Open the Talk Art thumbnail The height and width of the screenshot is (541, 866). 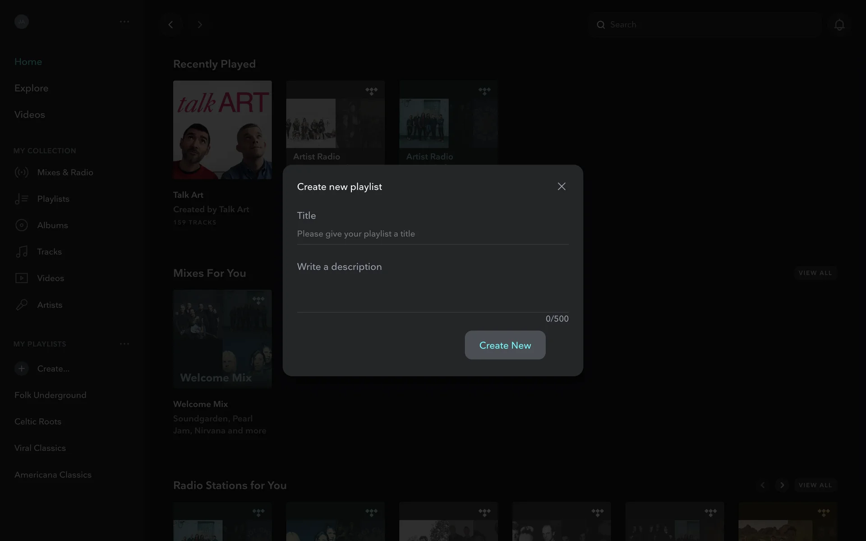point(222,130)
